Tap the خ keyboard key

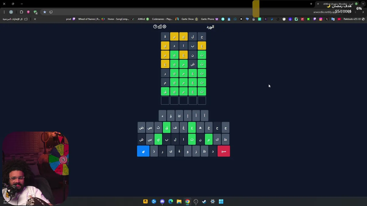point(209,128)
